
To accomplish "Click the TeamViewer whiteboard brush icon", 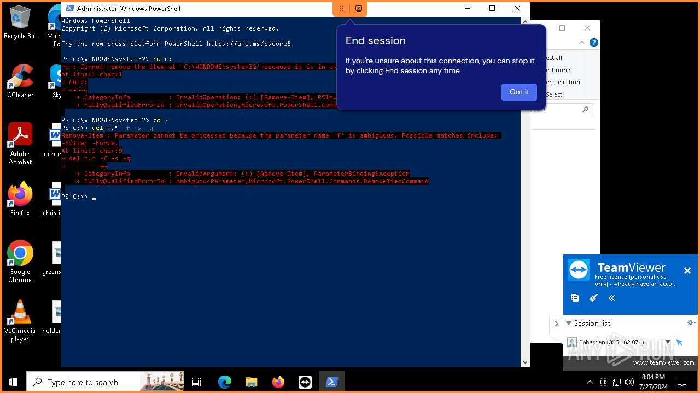I will click(x=593, y=297).
